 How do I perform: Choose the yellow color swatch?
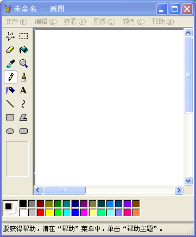pyautogui.click(x=49, y=213)
